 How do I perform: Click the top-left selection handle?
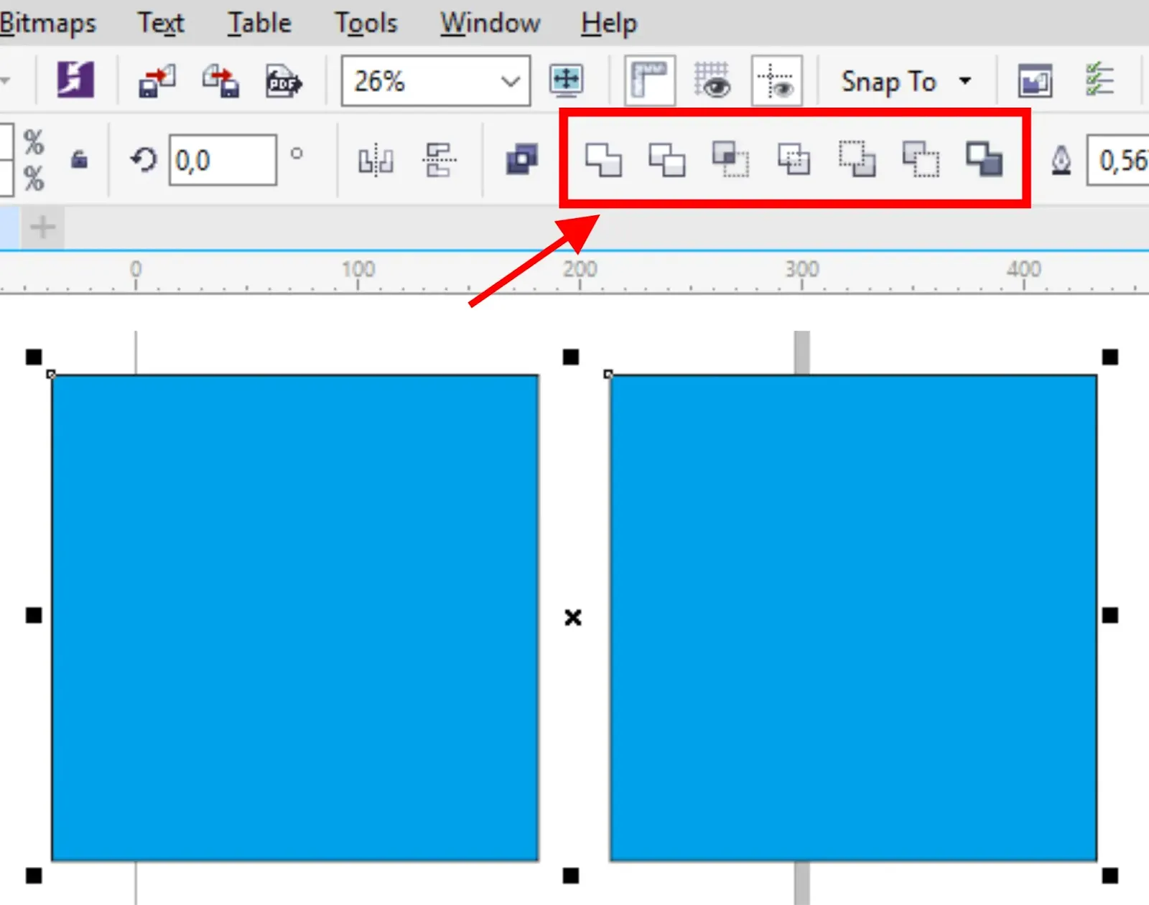click(34, 357)
